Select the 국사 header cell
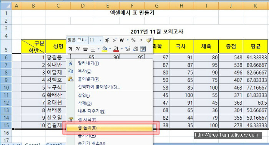 (x=181, y=47)
